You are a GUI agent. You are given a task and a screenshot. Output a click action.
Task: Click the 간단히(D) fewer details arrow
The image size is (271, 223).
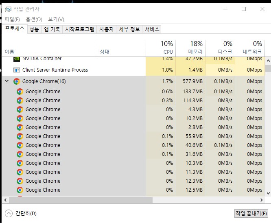coord(9,214)
